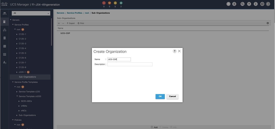Click the Export toolbar button
This screenshot has width=275, height=129.
(x=71, y=23)
